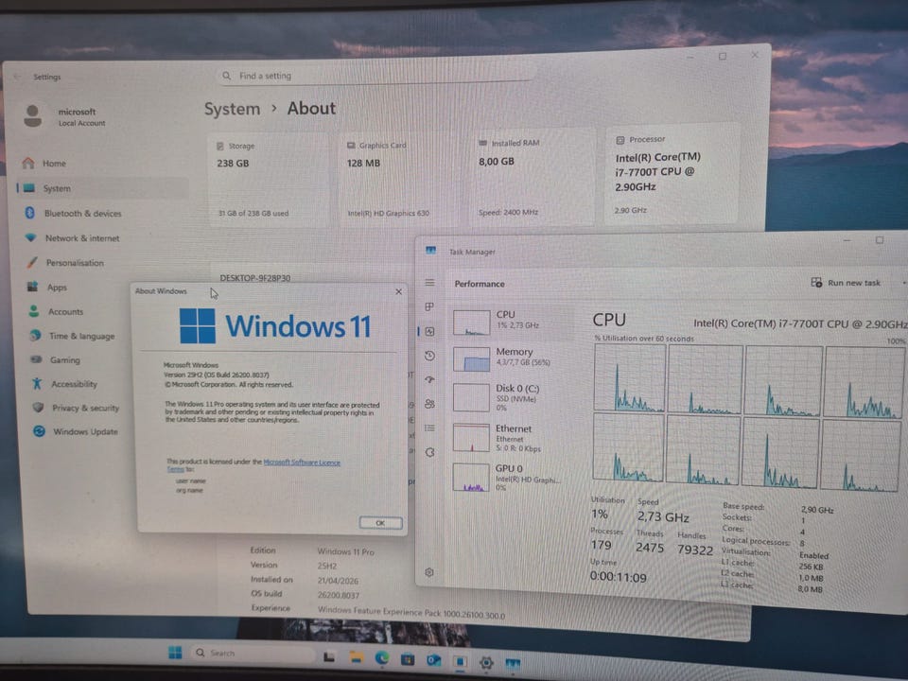Select System in Settings sidebar
Viewport: 908px width, 681px height.
click(101, 188)
